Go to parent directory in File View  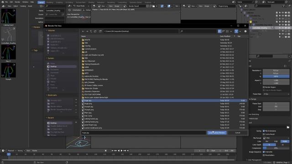(x=91, y=31)
